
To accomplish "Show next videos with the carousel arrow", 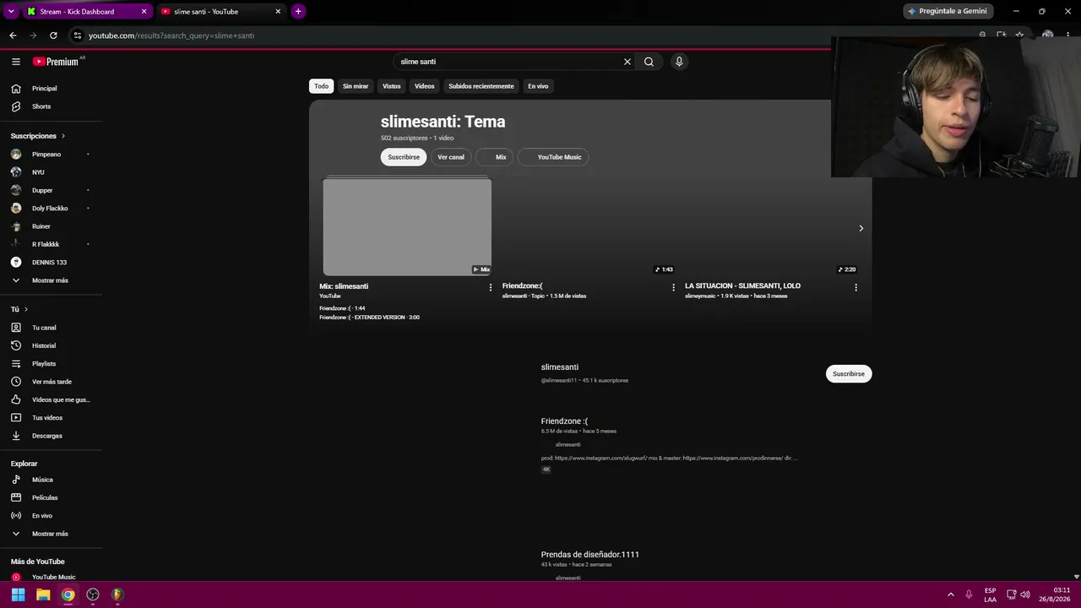I will 861,228.
